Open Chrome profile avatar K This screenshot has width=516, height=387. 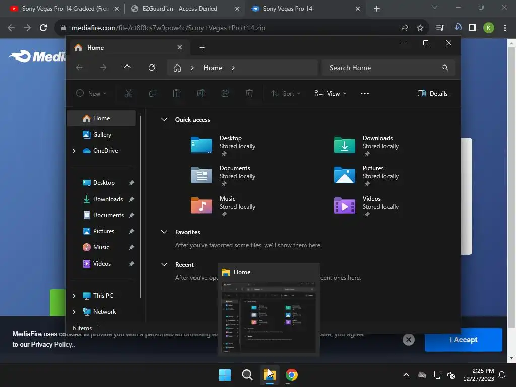tap(489, 28)
